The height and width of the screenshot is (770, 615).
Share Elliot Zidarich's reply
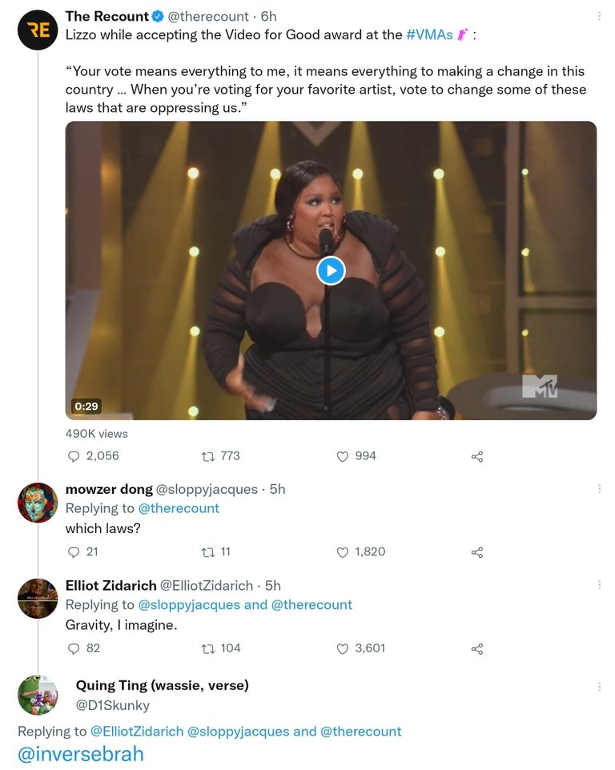click(477, 648)
